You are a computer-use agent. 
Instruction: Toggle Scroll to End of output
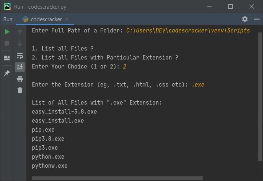tap(20, 67)
